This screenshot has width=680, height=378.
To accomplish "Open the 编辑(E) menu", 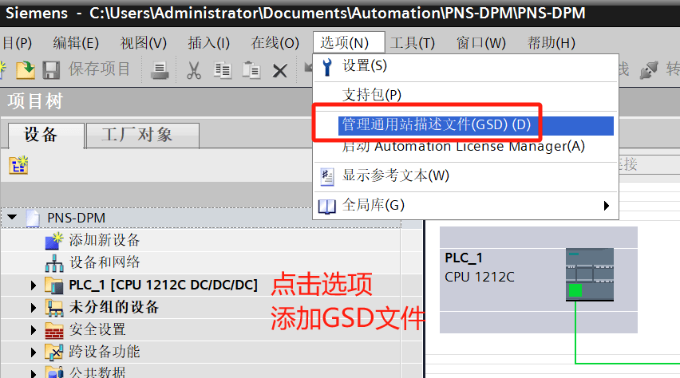I will point(76,43).
